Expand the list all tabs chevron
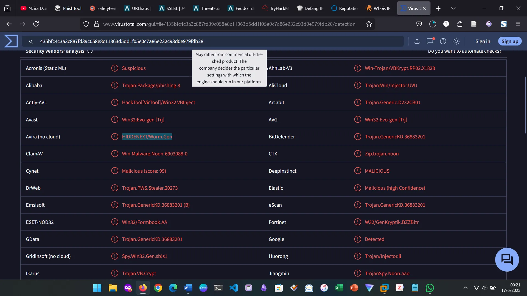This screenshot has width=527, height=296. pos(453,8)
